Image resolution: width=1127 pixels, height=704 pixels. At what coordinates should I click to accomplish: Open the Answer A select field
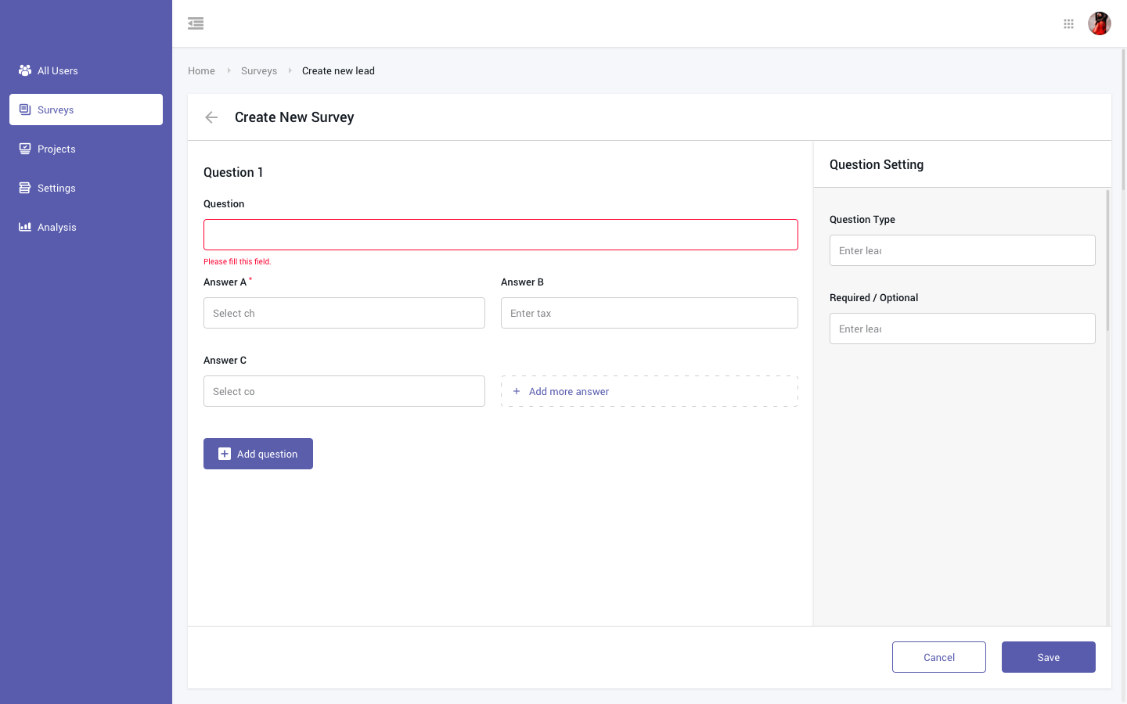[344, 313]
